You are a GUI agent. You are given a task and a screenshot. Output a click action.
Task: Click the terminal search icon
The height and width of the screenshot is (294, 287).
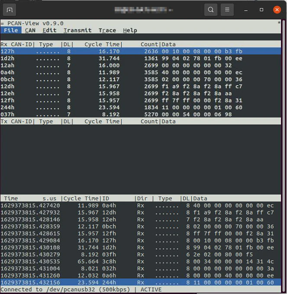[211, 10]
